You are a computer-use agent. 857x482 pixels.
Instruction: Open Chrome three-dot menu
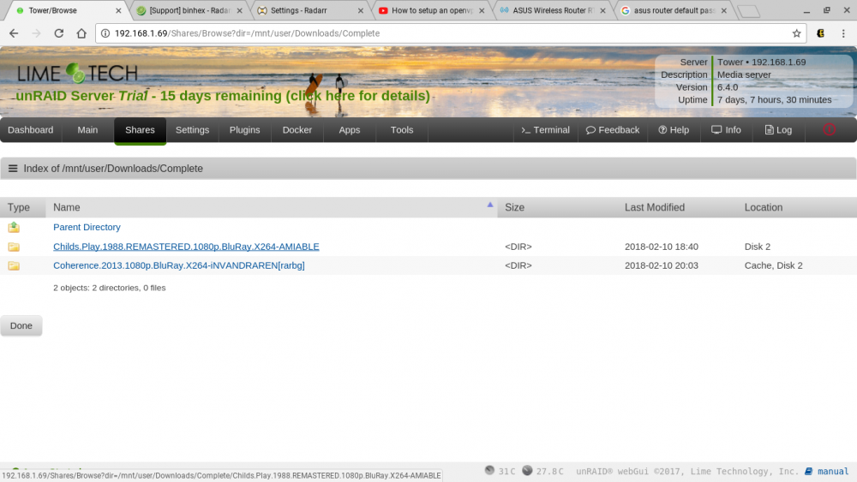pos(843,33)
